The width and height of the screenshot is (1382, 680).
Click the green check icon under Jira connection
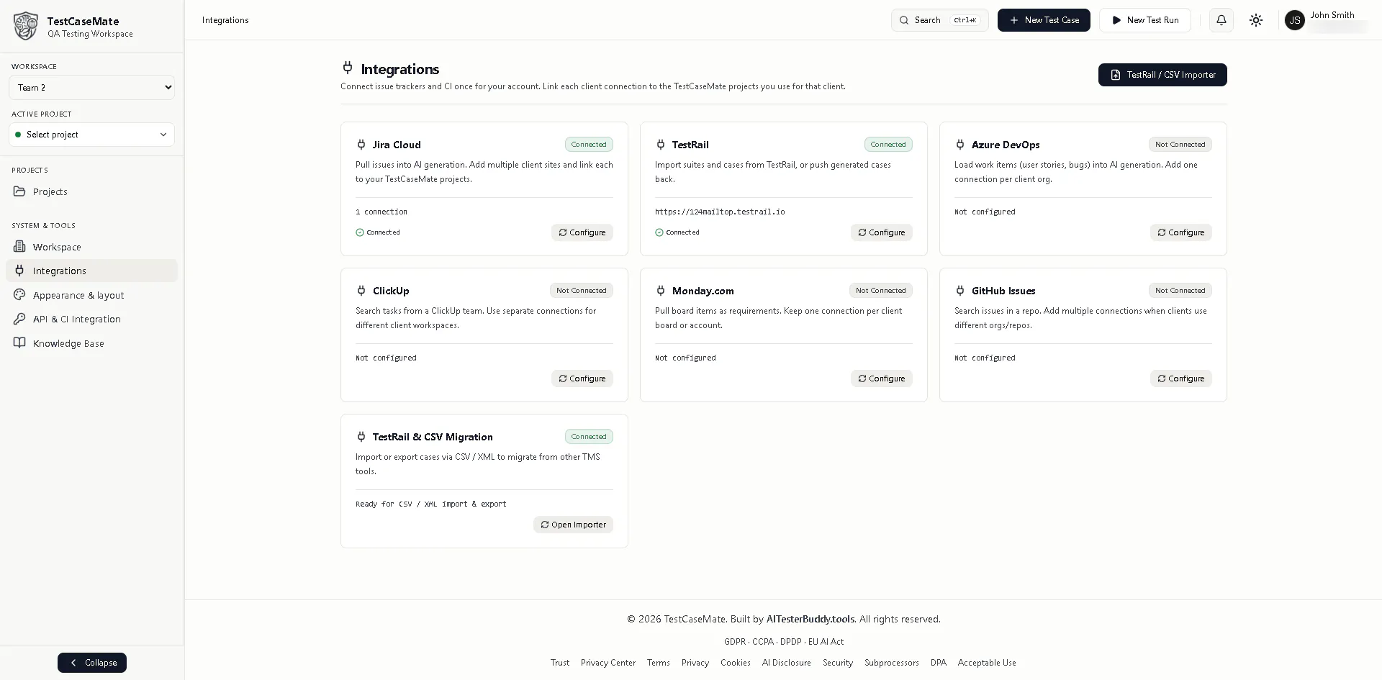coord(360,232)
